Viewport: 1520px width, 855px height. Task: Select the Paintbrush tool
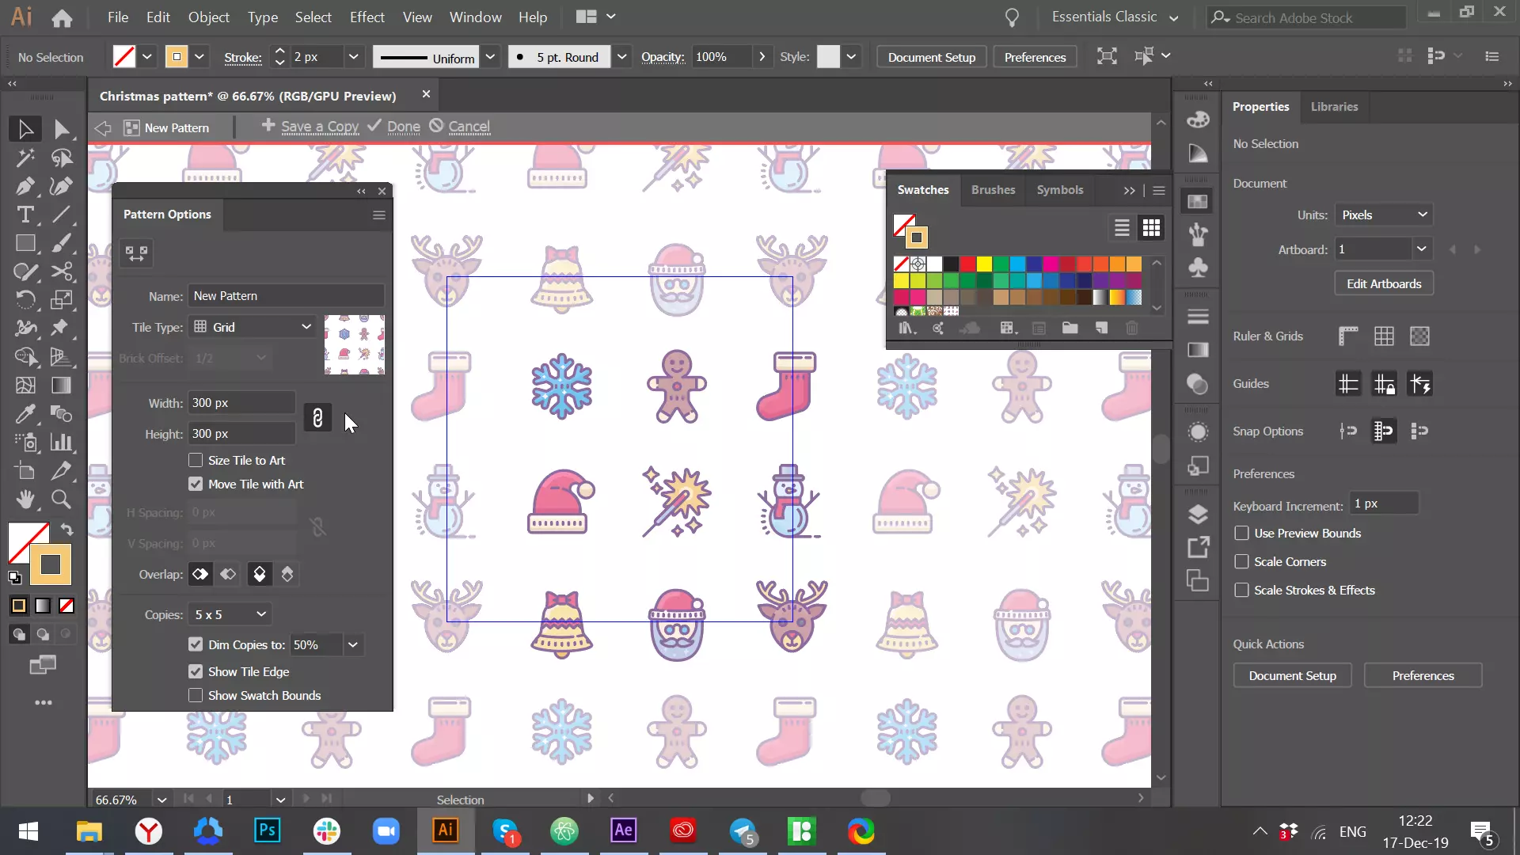click(62, 243)
